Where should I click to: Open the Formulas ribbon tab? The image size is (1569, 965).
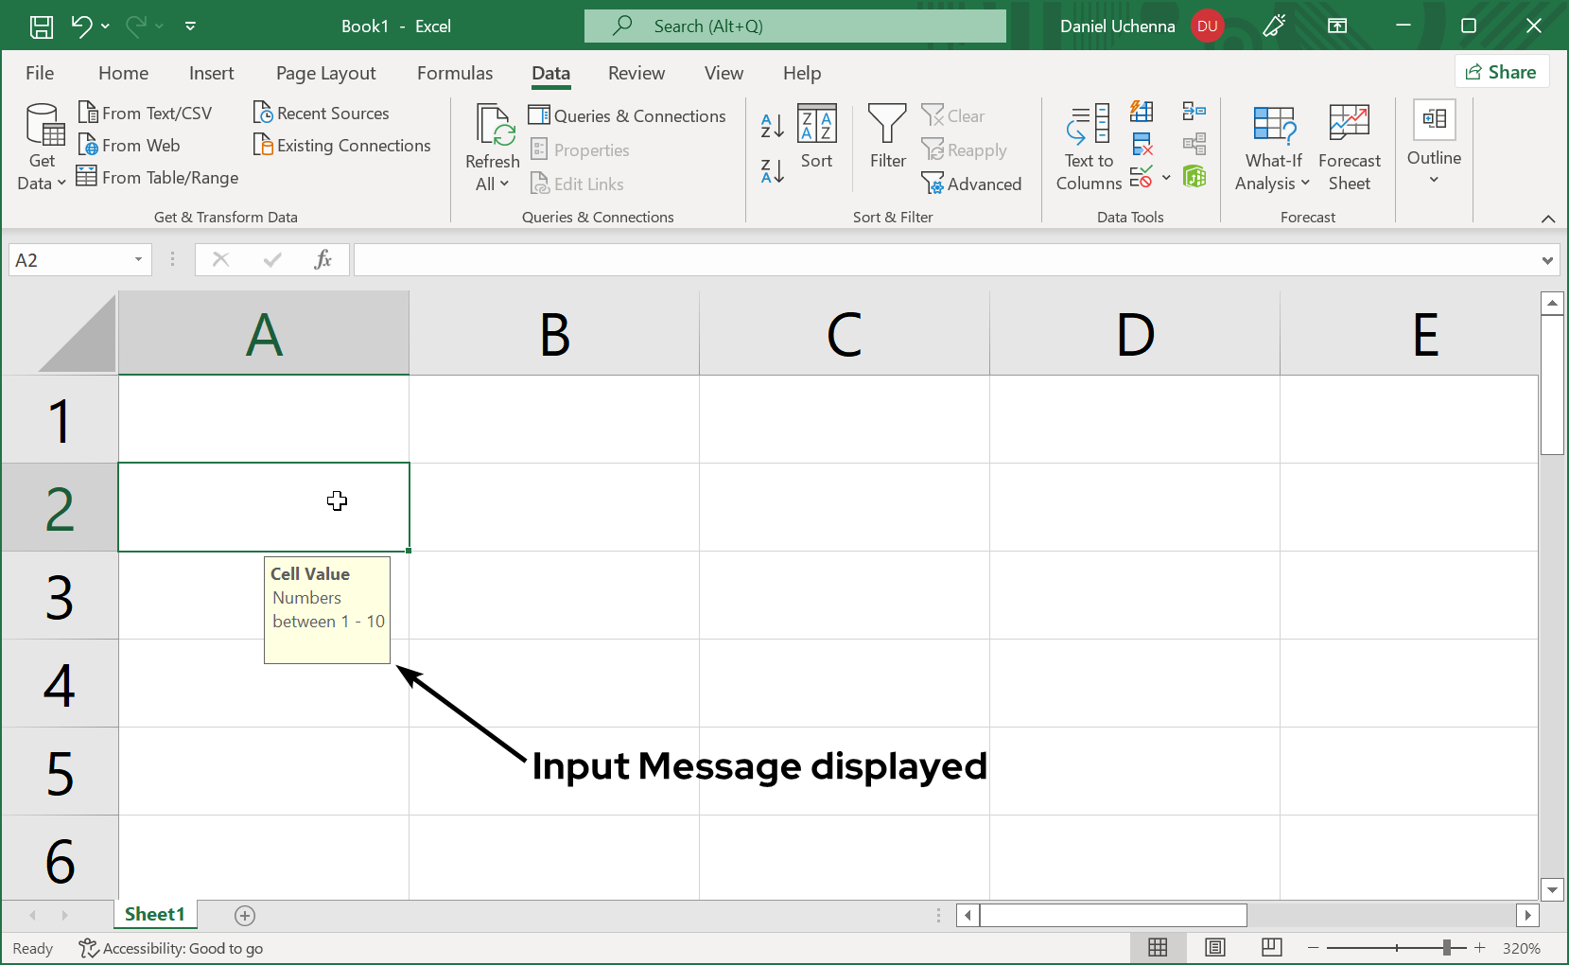455,73
